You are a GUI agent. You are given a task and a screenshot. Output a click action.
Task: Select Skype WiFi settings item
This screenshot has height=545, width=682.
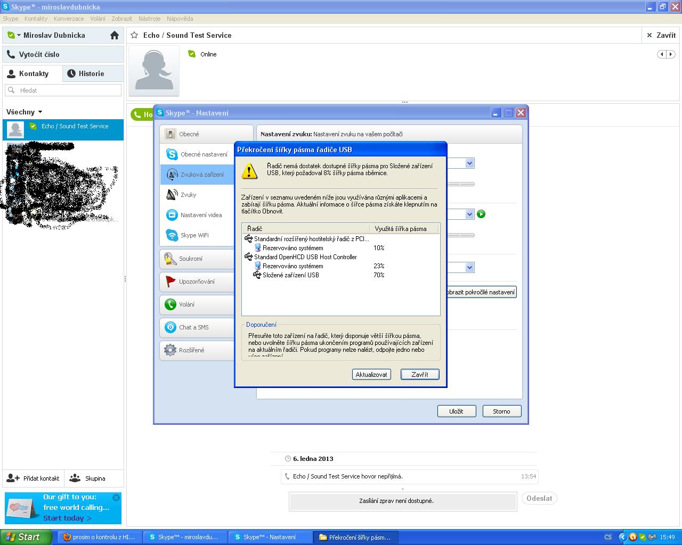point(197,235)
